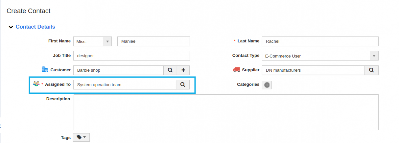
Task: Add new customer with plus button
Action: tap(183, 70)
